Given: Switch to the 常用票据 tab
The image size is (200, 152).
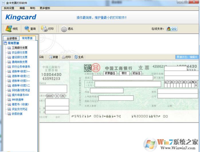Looking at the screenshot, I should (x=27, y=38).
